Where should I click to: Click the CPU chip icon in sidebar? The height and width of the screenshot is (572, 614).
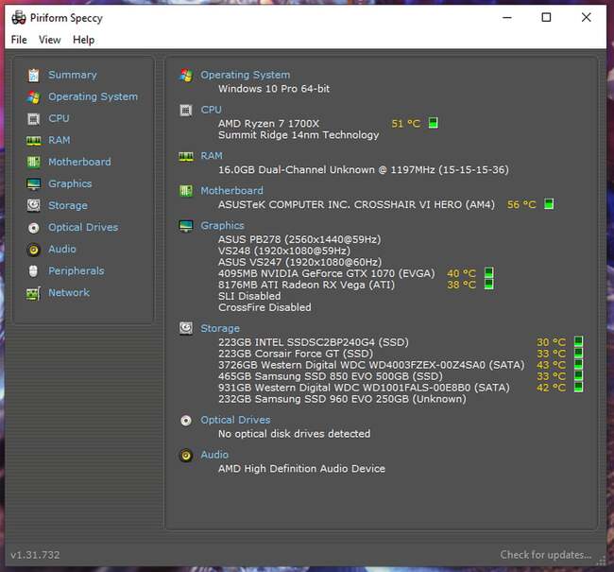tap(34, 118)
